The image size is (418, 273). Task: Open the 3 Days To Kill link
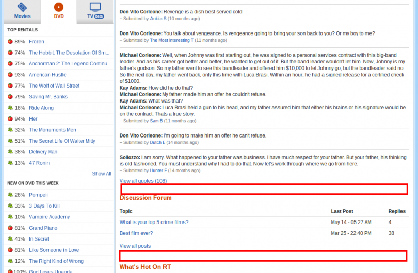coord(44,206)
